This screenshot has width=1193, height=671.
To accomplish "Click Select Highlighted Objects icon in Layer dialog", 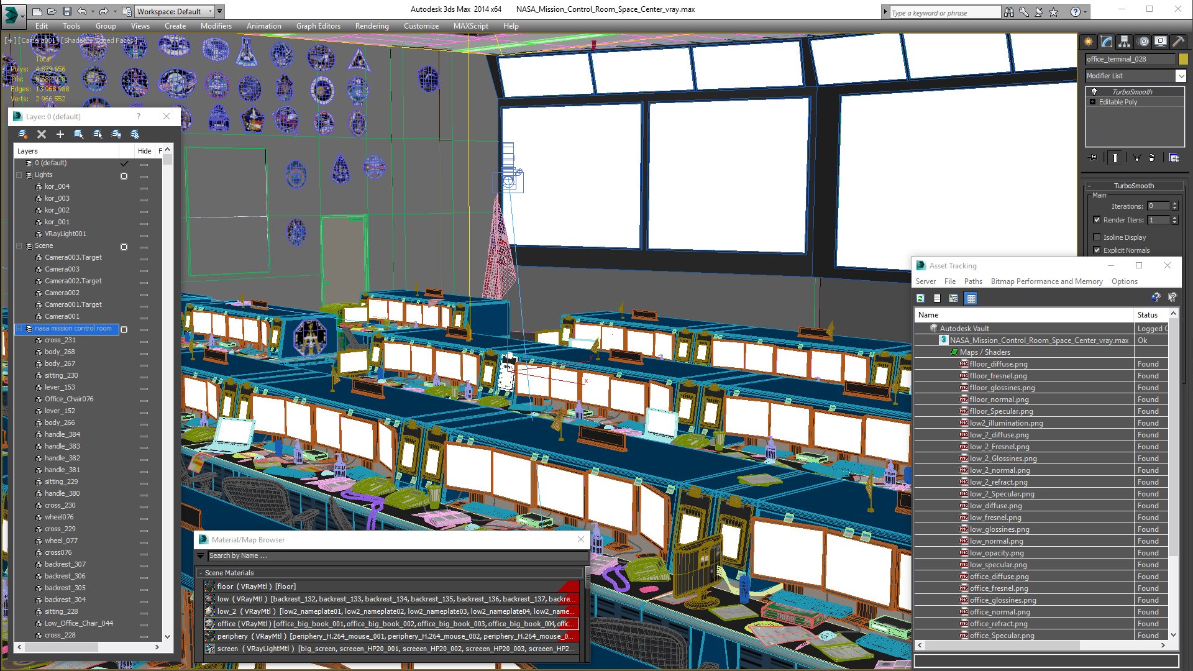I will pyautogui.click(x=79, y=134).
